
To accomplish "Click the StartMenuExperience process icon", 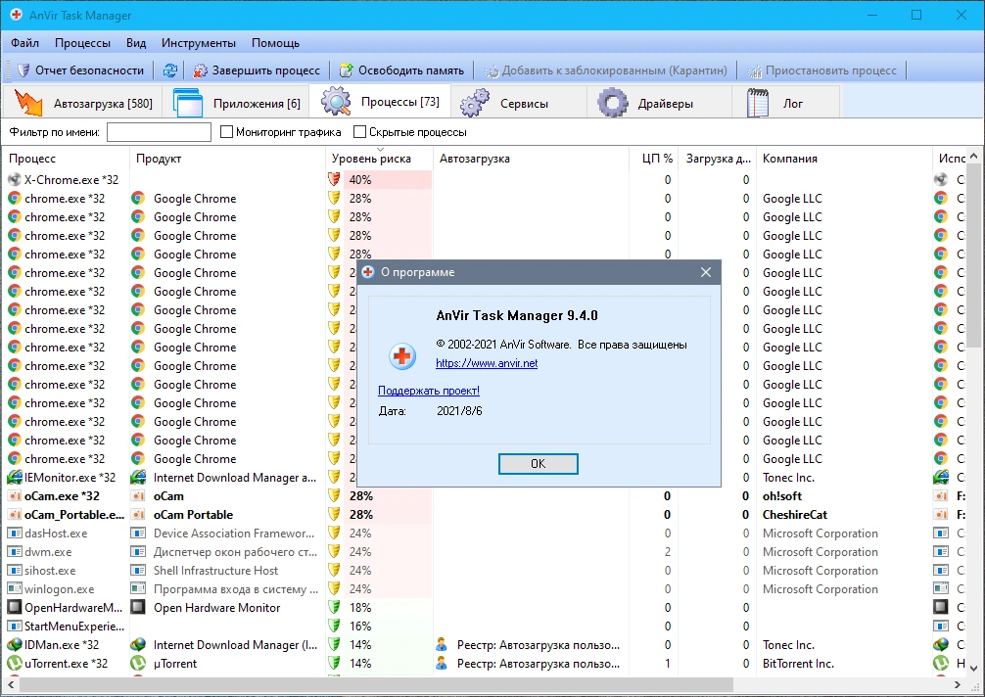I will pos(15,627).
